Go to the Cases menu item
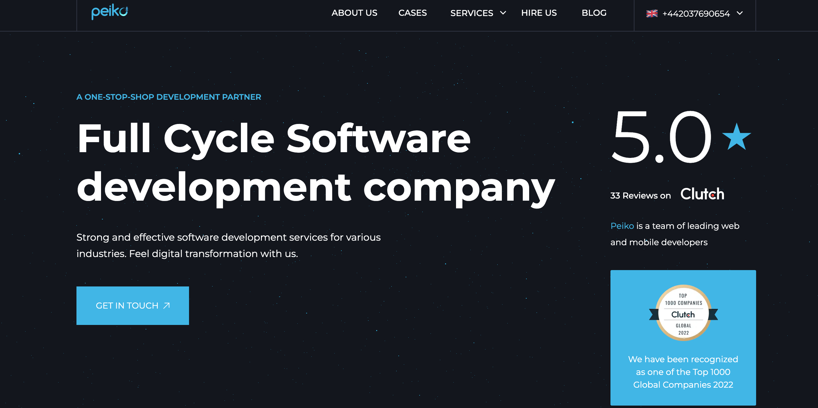Viewport: 818px width, 408px height. coord(413,13)
